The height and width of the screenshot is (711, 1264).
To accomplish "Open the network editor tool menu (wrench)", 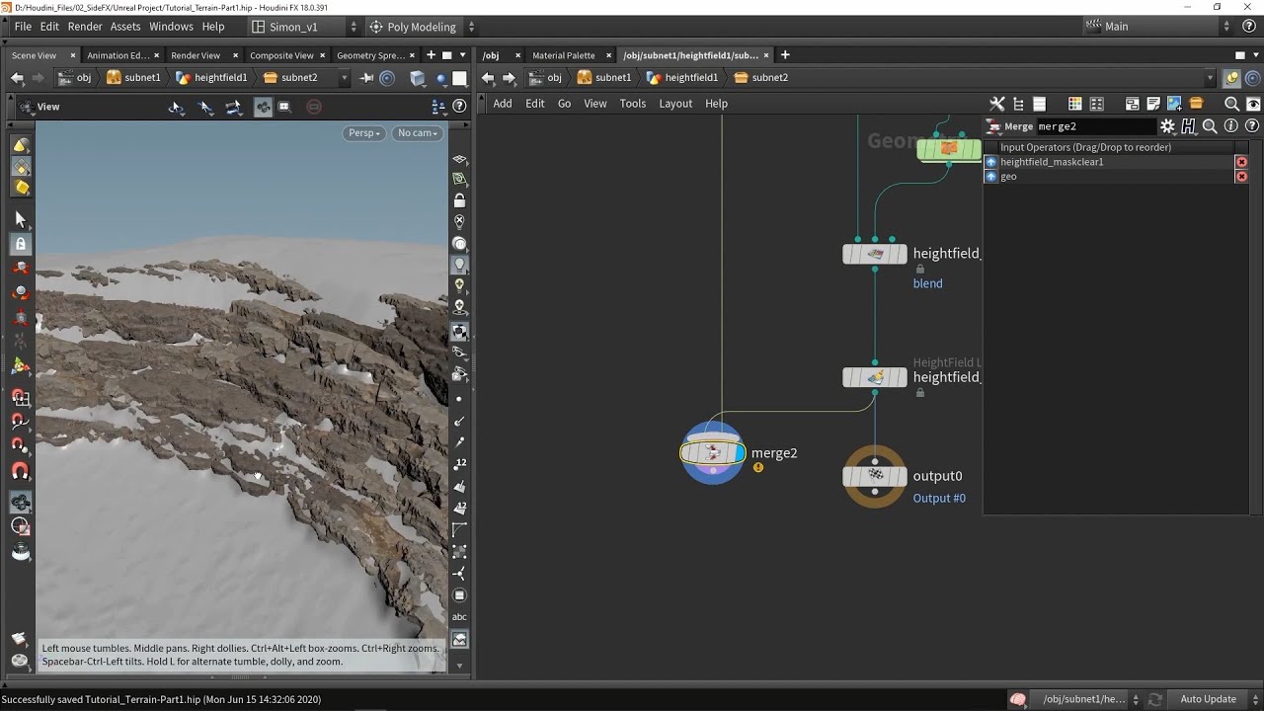I will click(997, 104).
